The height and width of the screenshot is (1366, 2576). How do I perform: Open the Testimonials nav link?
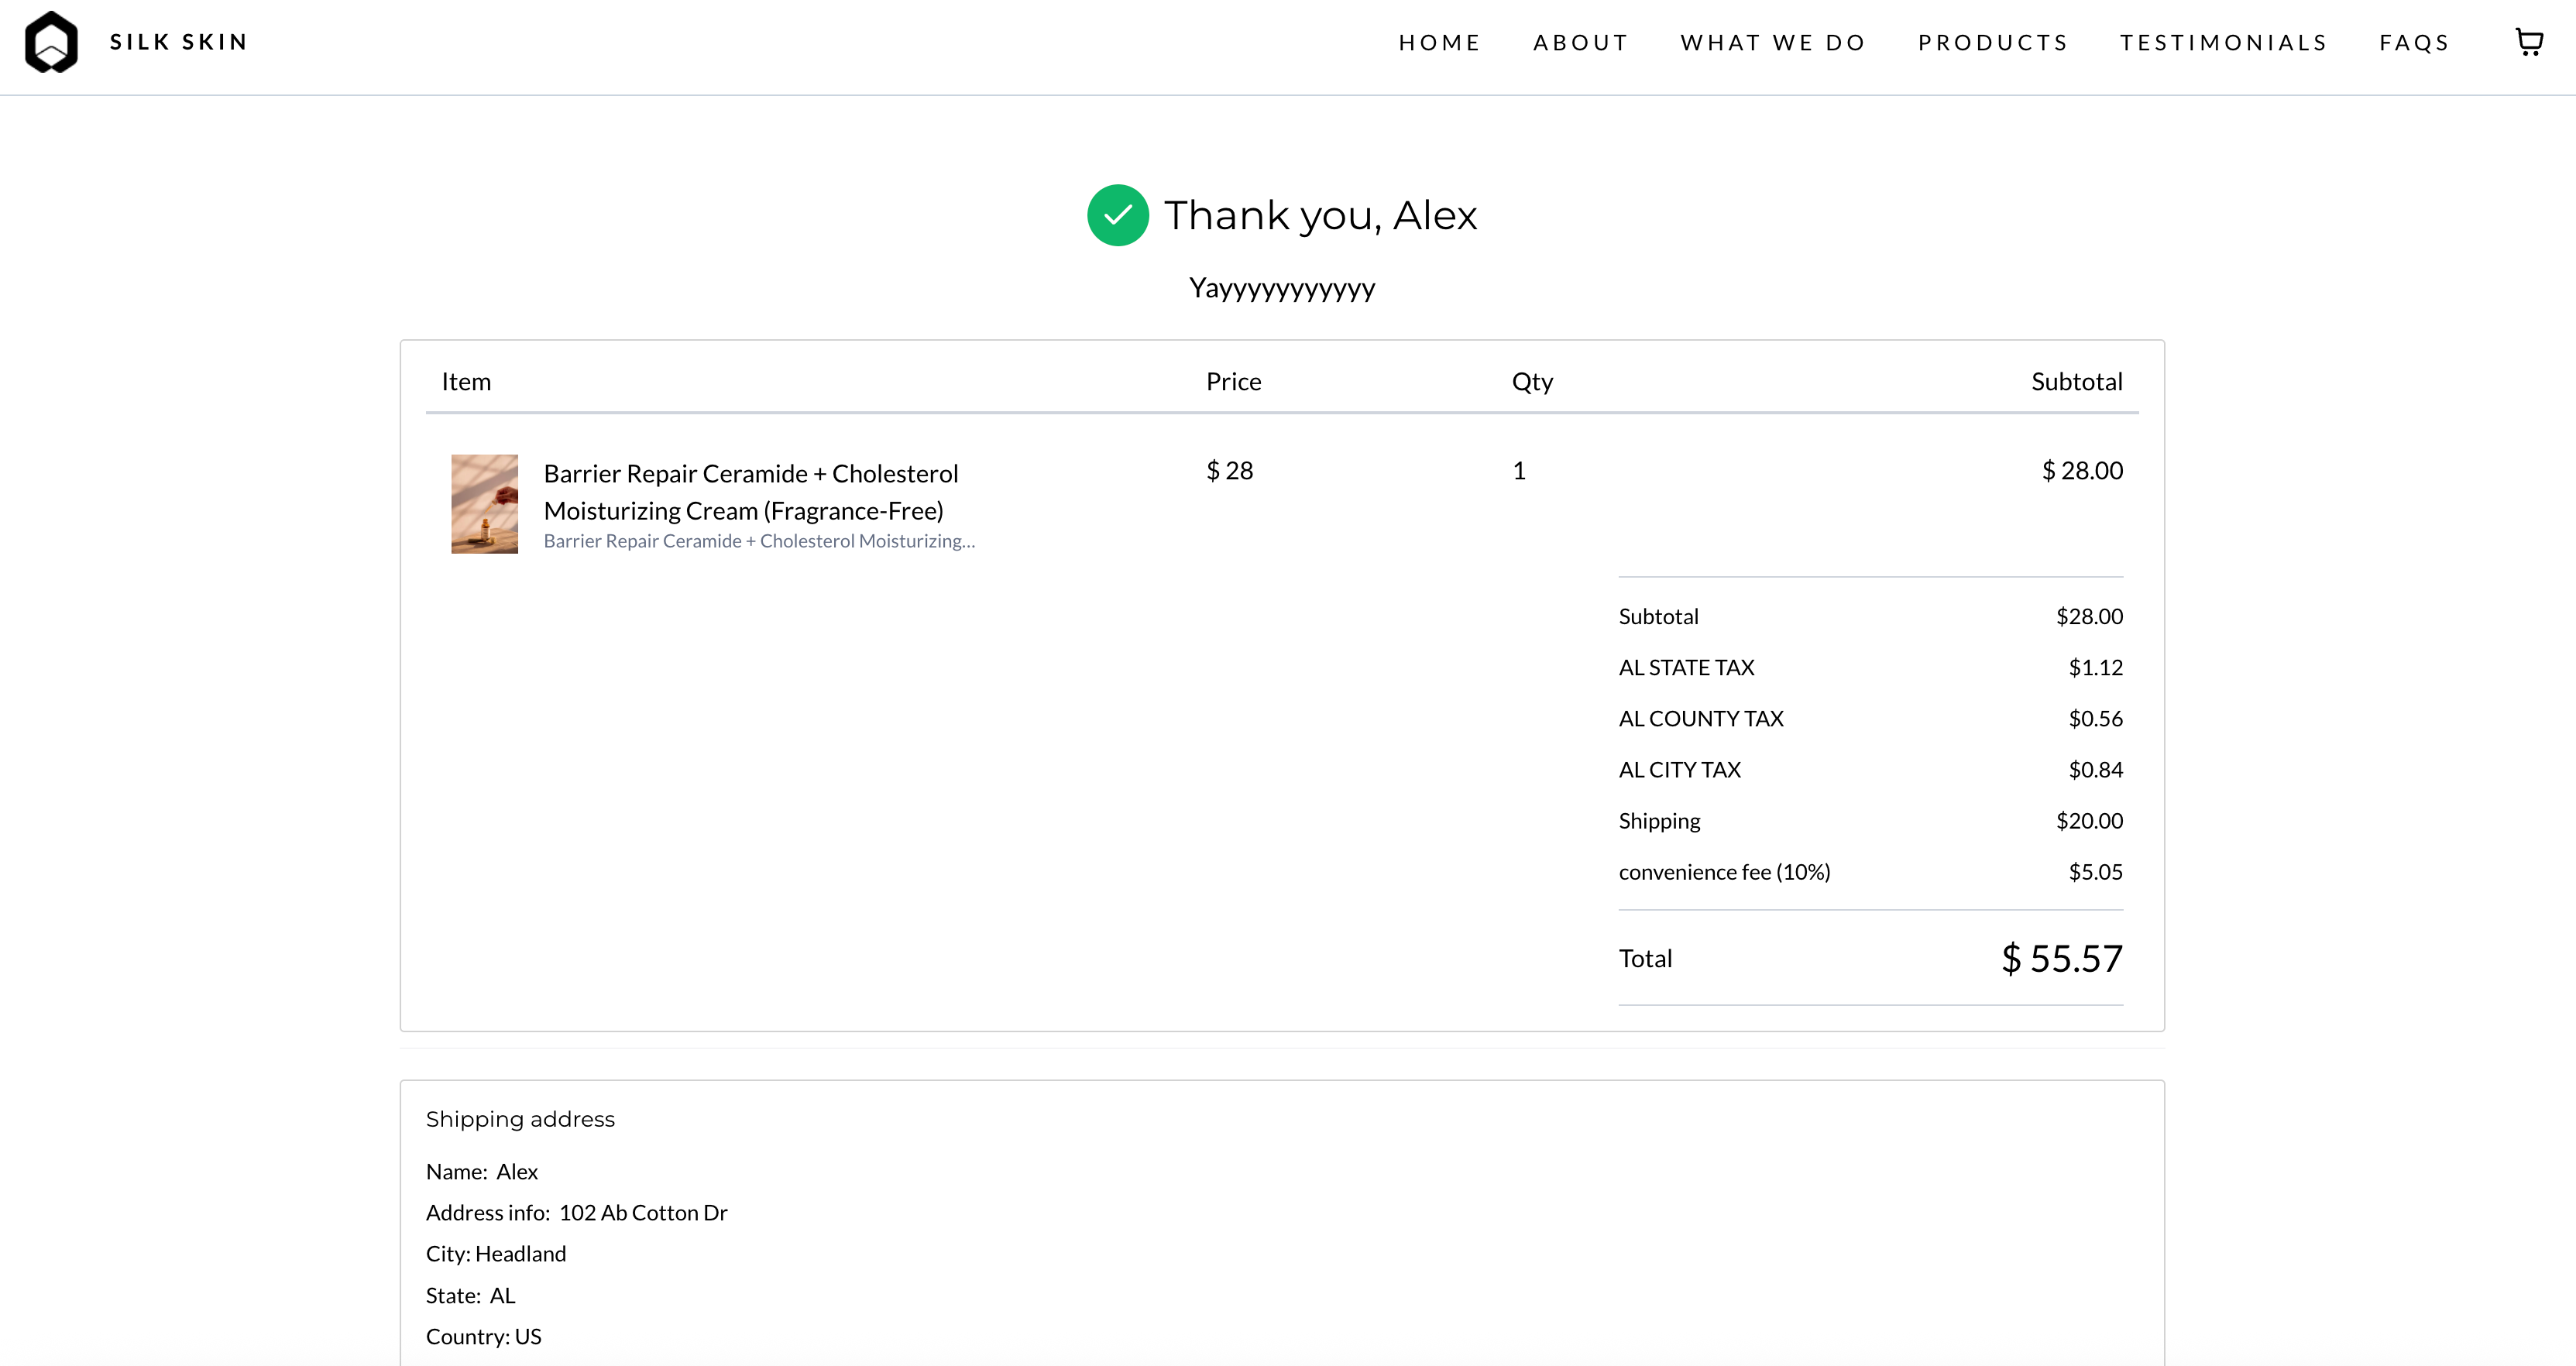pos(2224,43)
